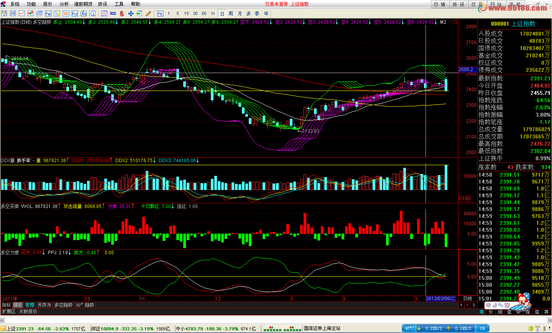Image resolution: width=552 pixels, height=333 pixels.
Task: Open the 分析 dropdown menu
Action: point(64,4)
